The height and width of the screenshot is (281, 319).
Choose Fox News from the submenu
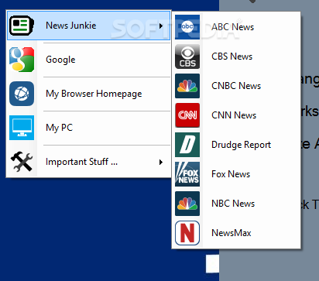(236, 174)
